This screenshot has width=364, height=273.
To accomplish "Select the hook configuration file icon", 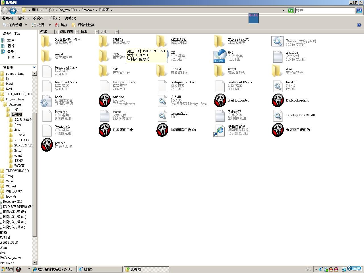I will (x=46, y=101).
